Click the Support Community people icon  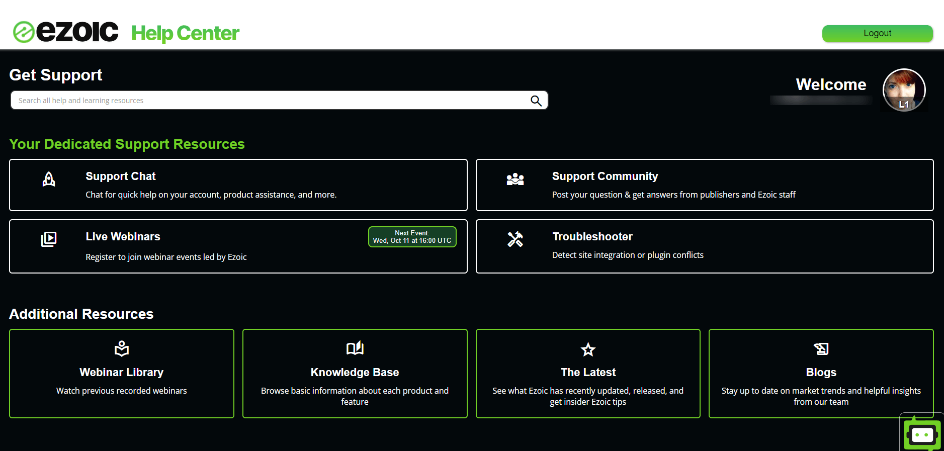(515, 179)
